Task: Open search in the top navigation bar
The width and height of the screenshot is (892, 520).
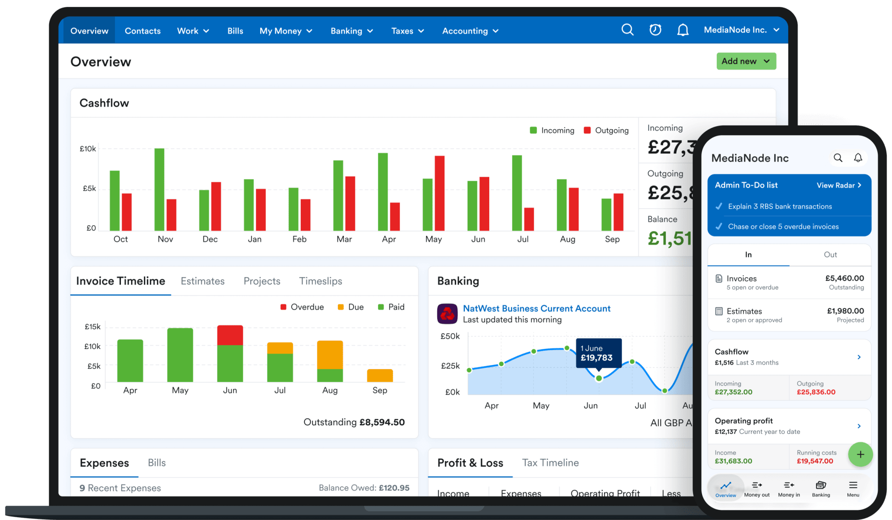Action: coord(627,30)
